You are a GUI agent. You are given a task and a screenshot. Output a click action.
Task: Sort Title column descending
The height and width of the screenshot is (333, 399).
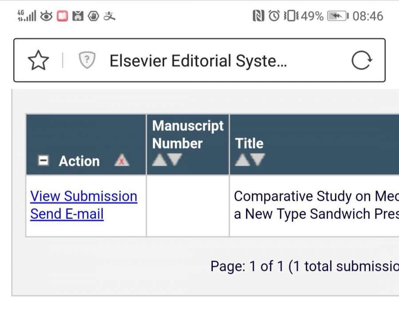[258, 160]
